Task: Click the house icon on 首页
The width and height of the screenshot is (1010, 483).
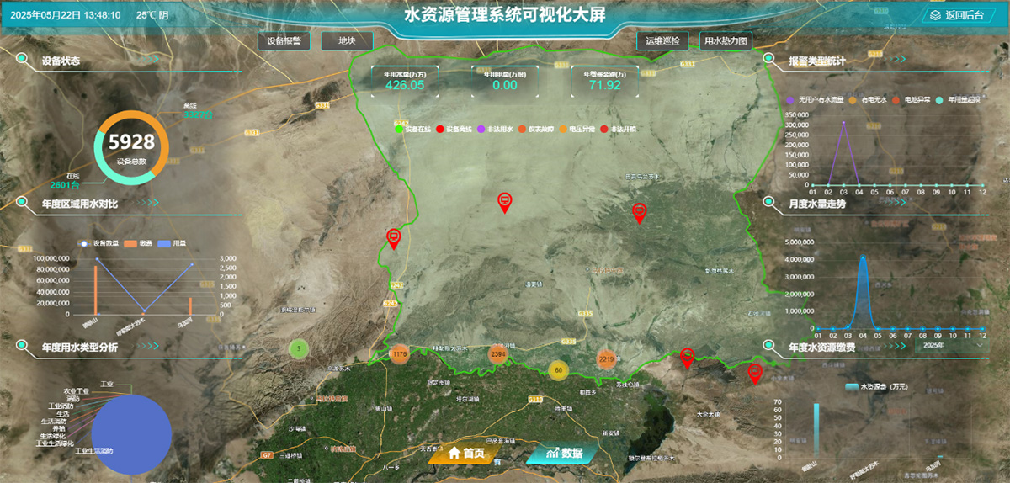Action: tap(454, 453)
